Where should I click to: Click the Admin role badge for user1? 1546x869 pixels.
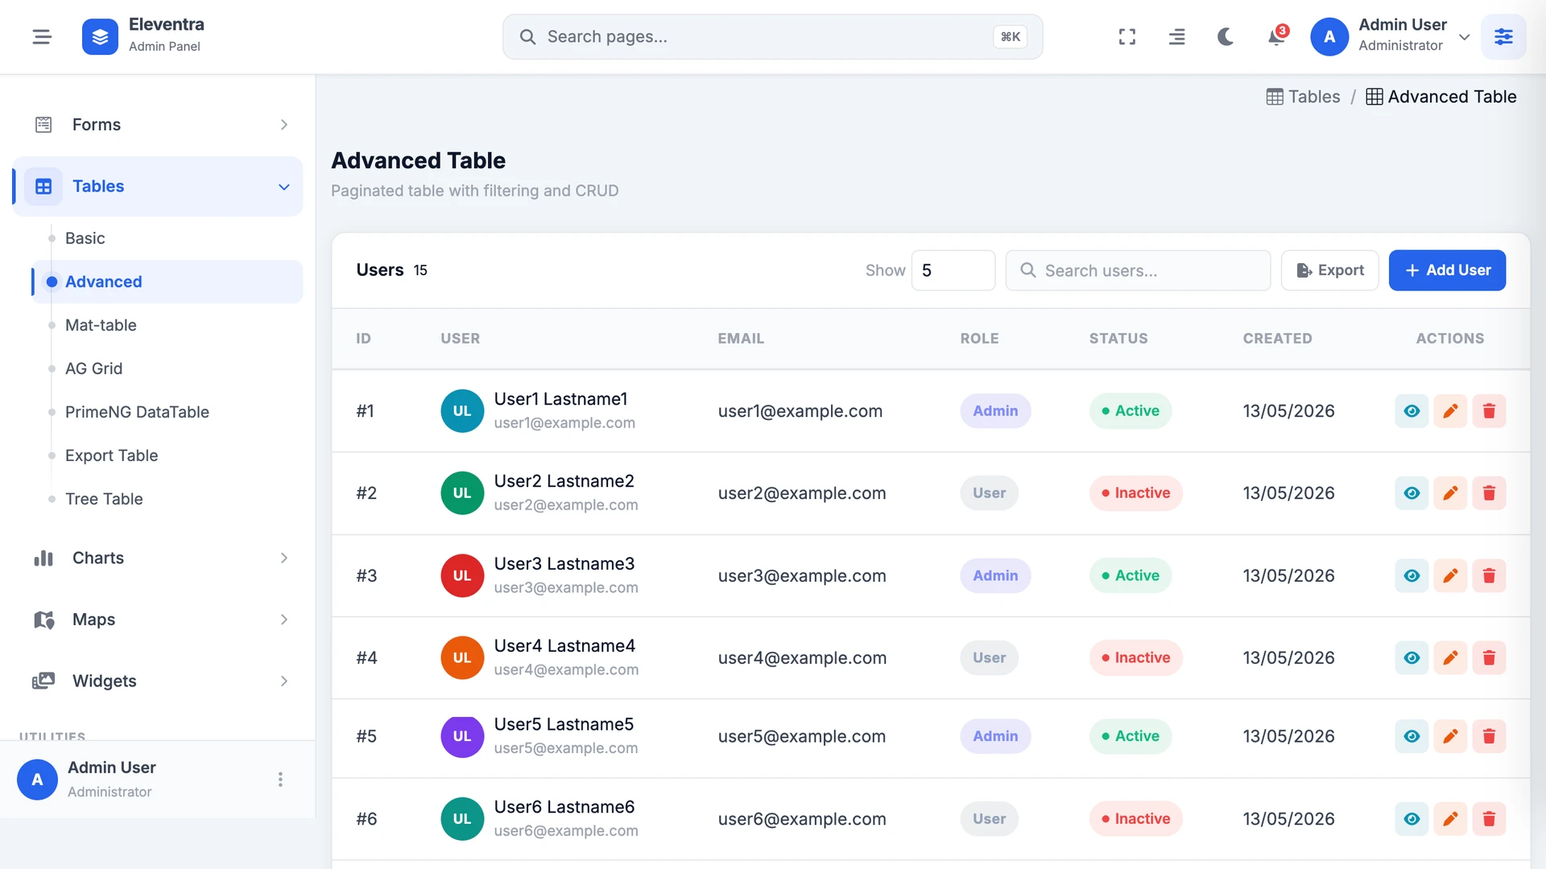pos(995,411)
